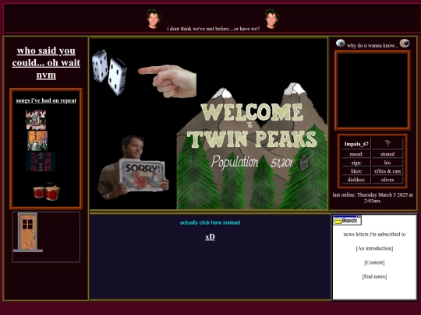Open the [End notes] newsletter link
This screenshot has height=315, width=421.
click(374, 276)
